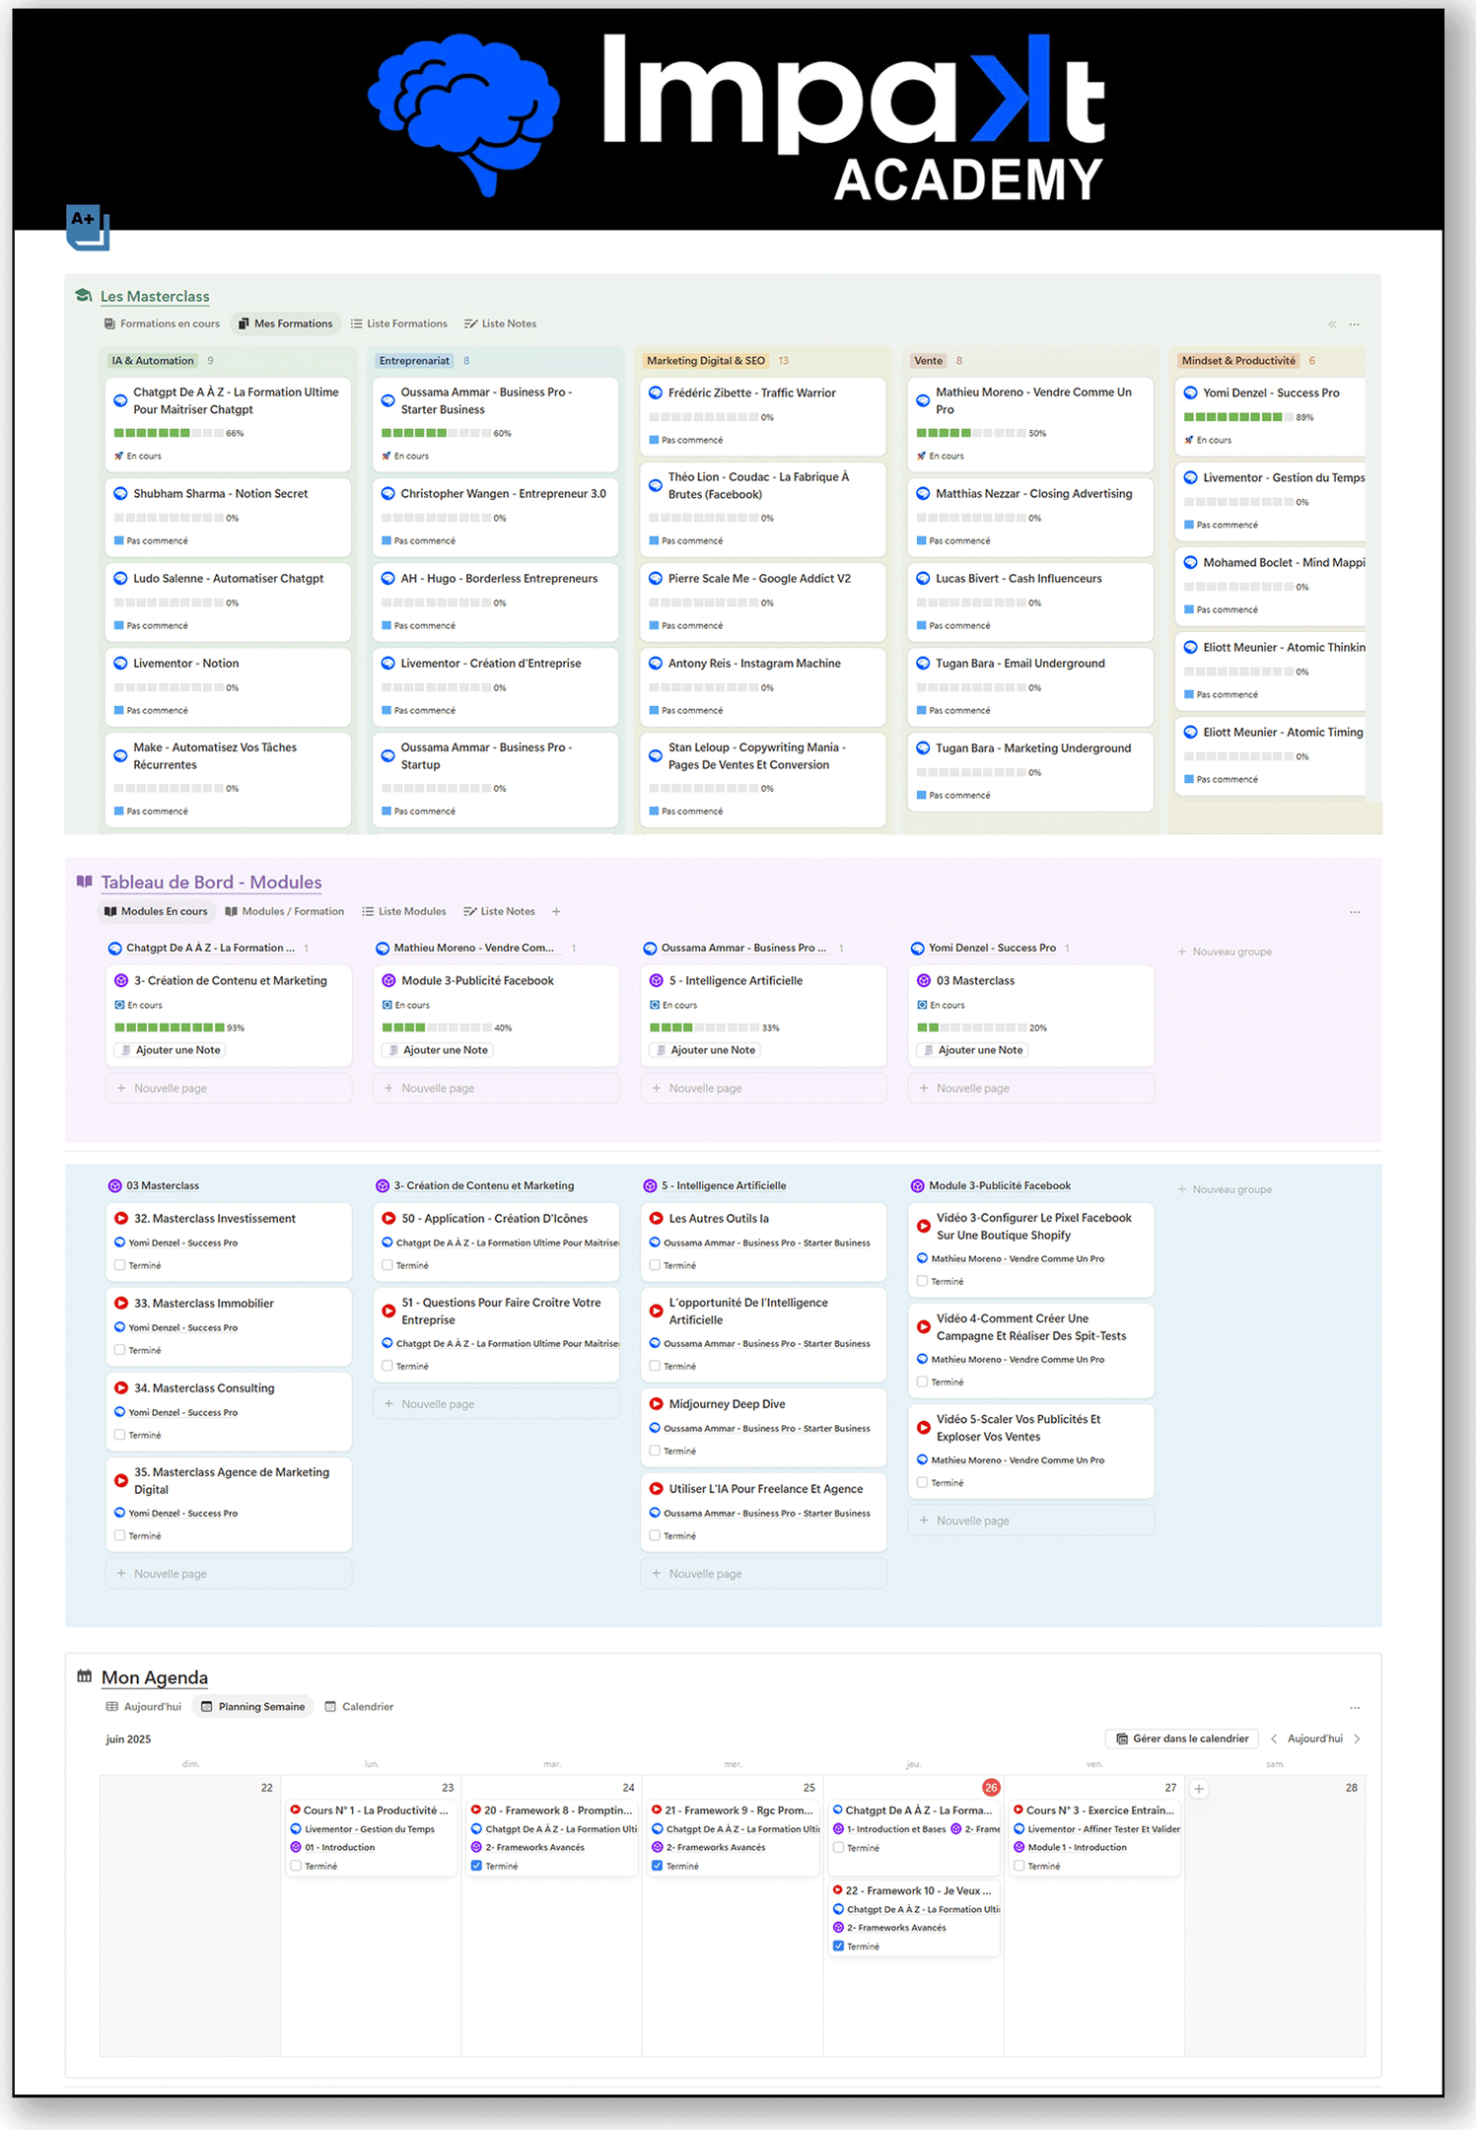
Task: Click the purple module icon of 03 Masterclass card
Action: [924, 980]
